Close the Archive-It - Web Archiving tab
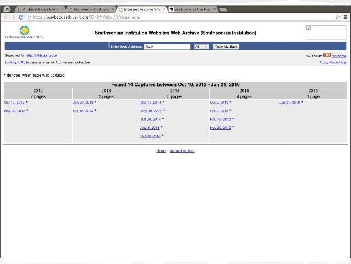Image resolution: width=351 pixels, height=264 pixels. coord(63,9)
